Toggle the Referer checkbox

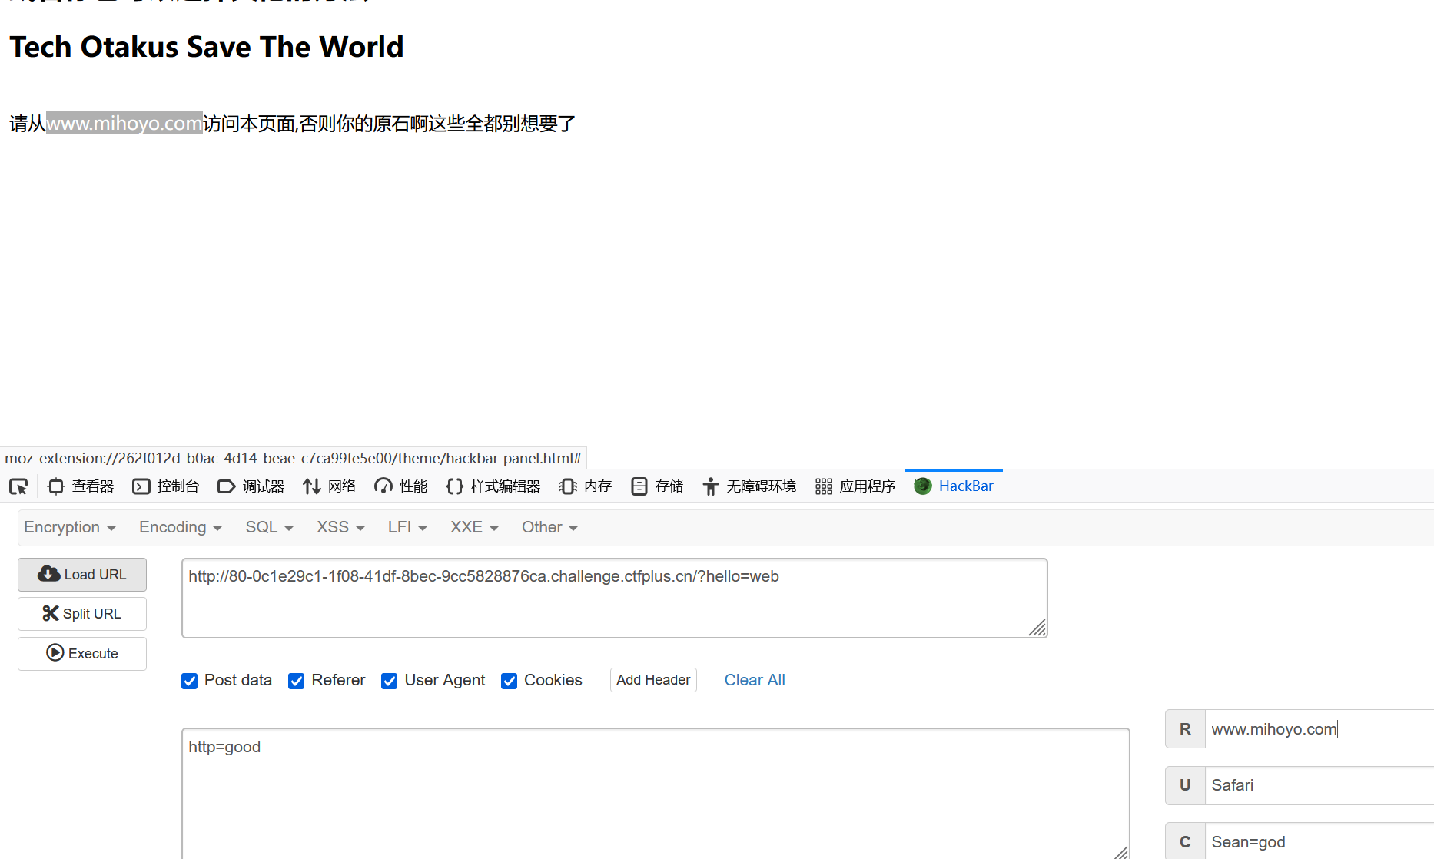tap(297, 681)
